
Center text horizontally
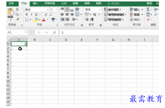pos(67,15)
